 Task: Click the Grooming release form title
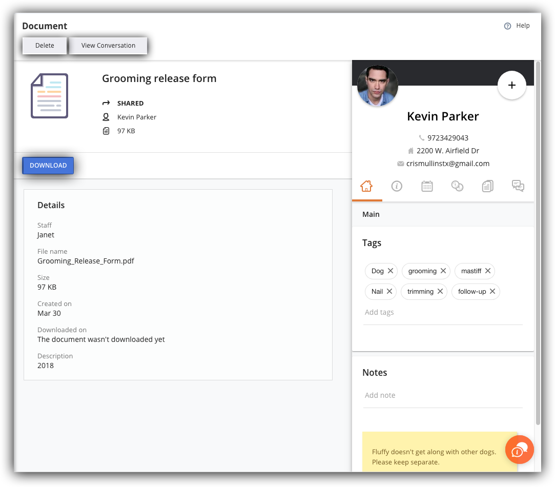pyautogui.click(x=159, y=78)
